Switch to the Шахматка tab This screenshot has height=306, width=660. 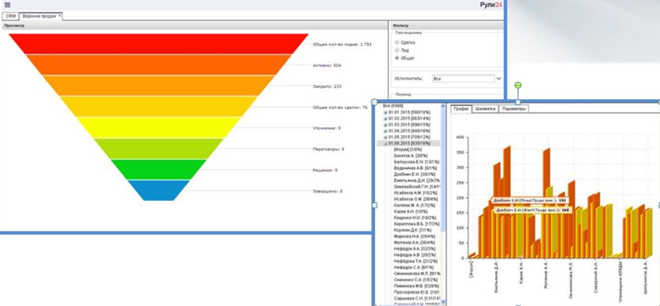[485, 109]
